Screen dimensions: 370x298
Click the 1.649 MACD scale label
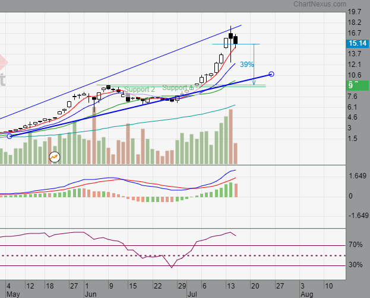pos(358,176)
